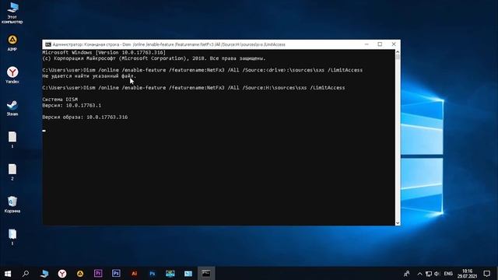Launch the purple Photoshop taskbar icon
Image resolution: width=498 pixels, height=280 pixels.
(x=116, y=273)
